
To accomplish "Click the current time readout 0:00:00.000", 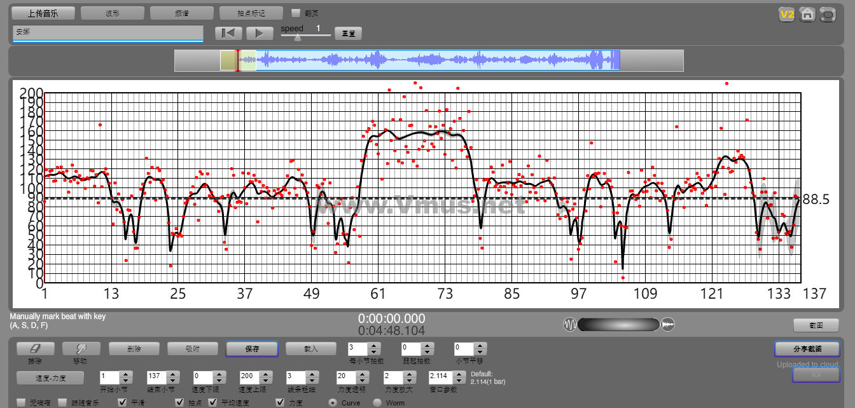I will tap(391, 318).
